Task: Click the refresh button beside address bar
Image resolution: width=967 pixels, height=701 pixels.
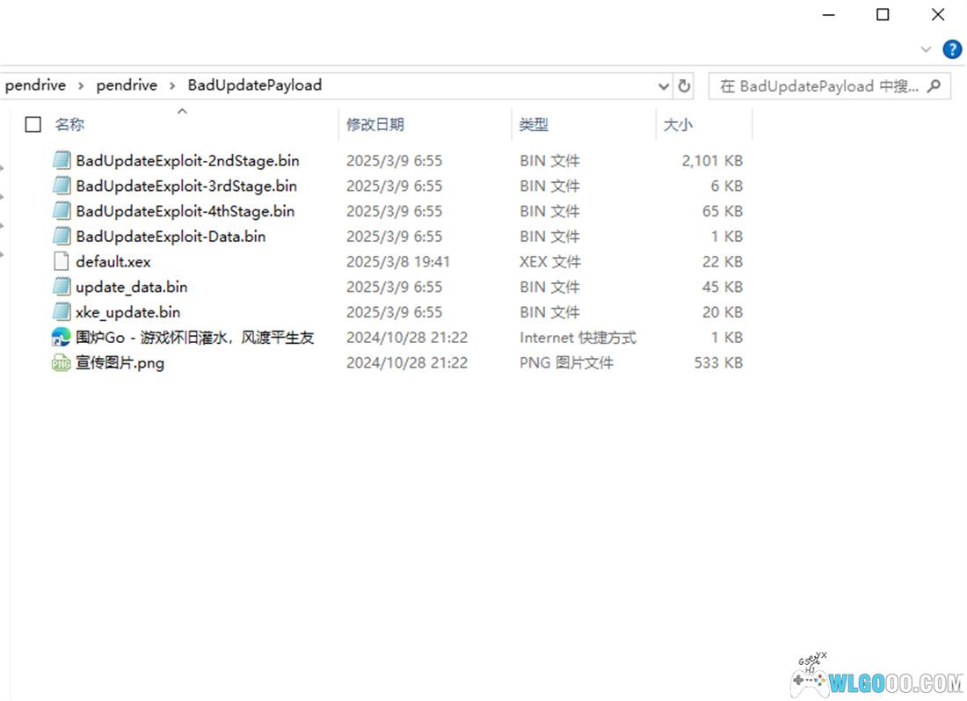Action: click(684, 86)
